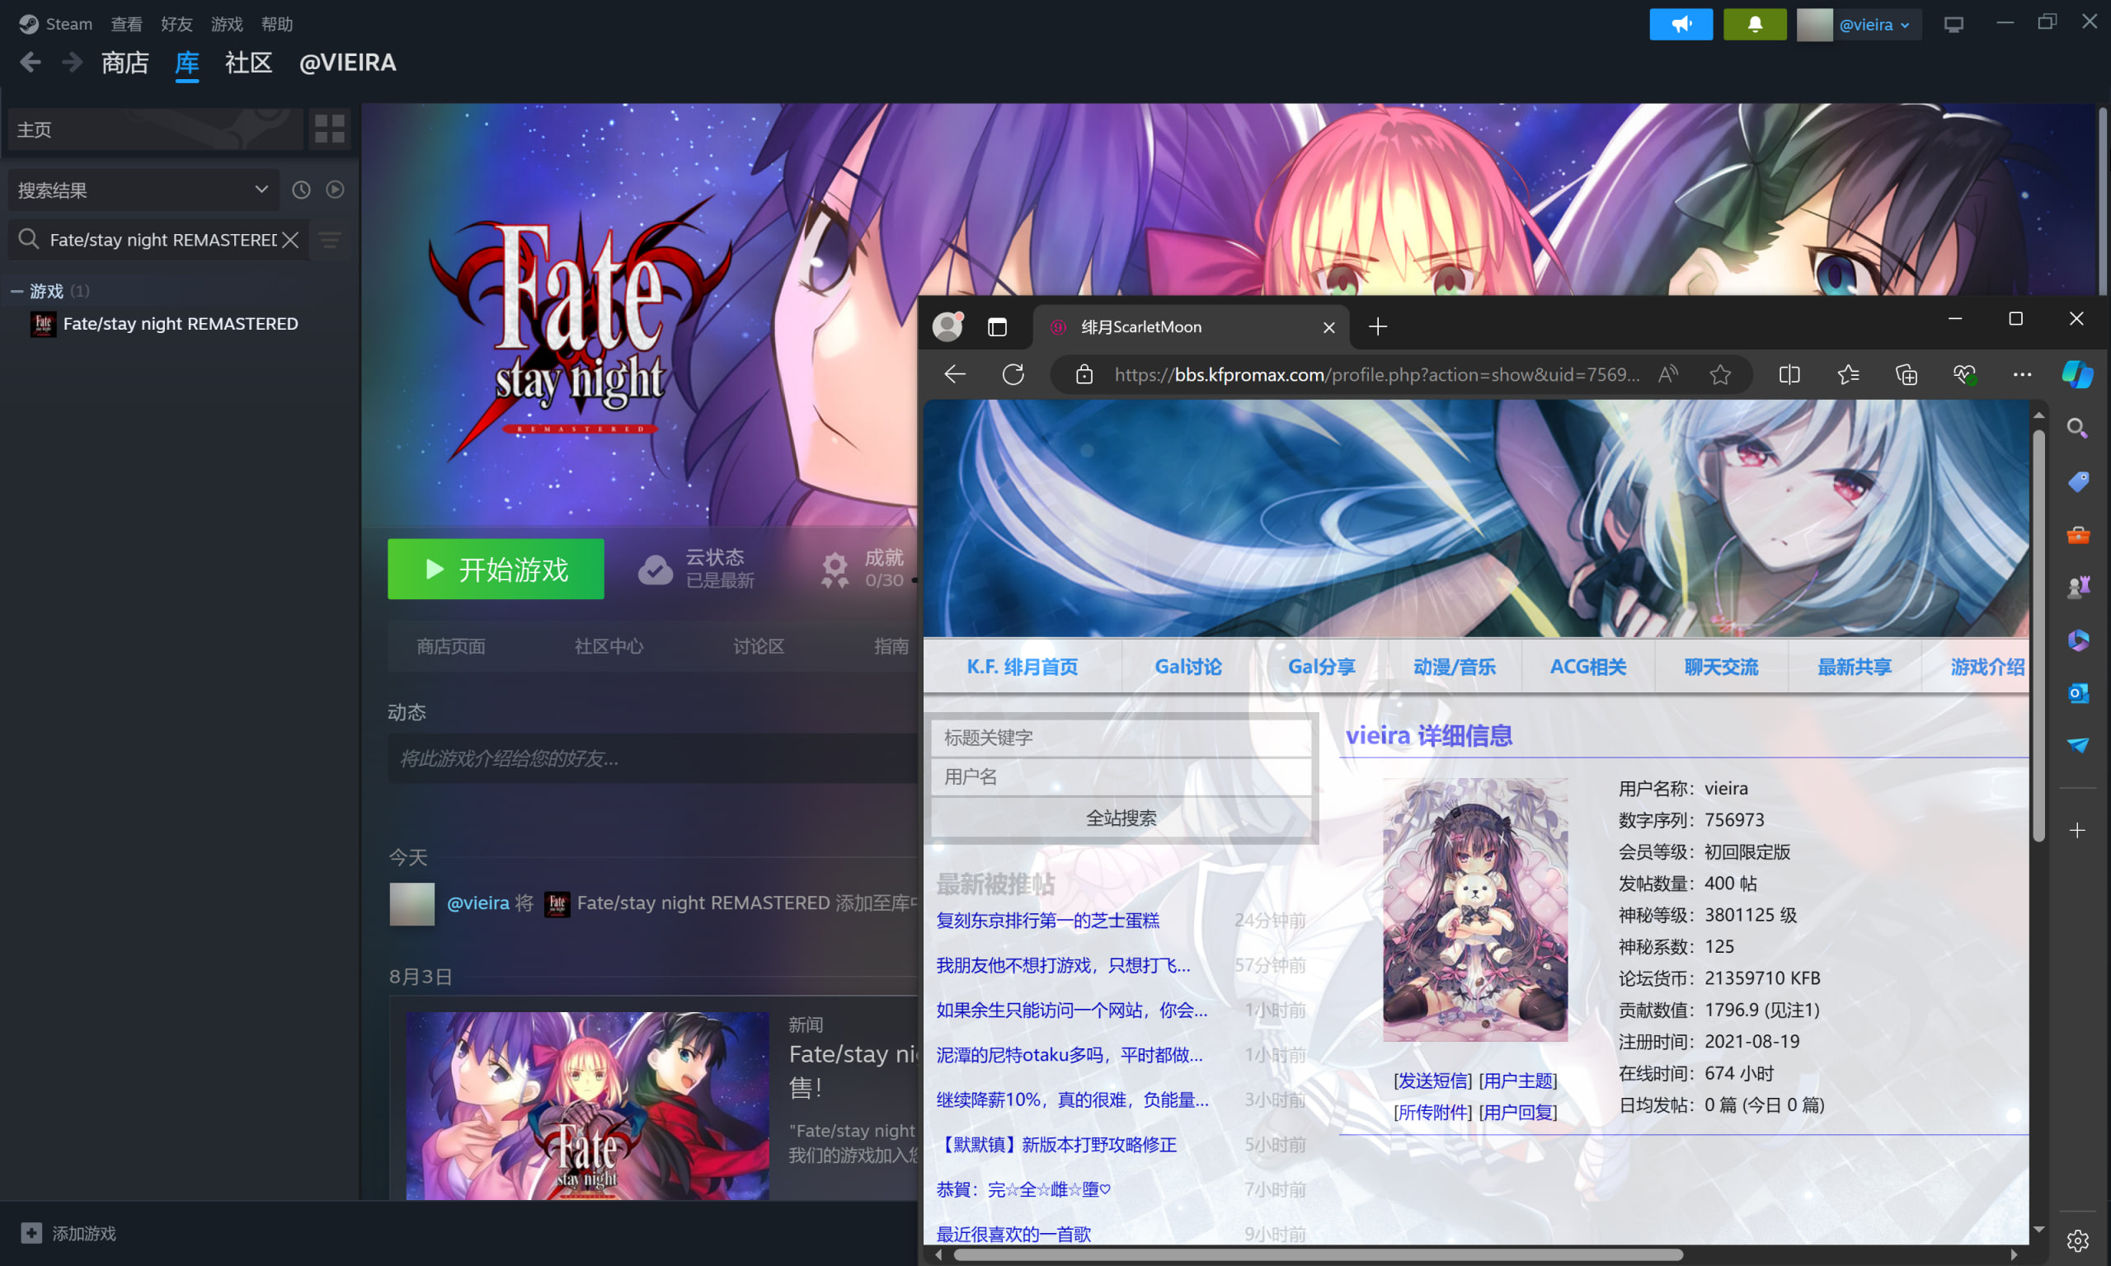Open Steam notifications bell
2111x1266 pixels.
[1754, 25]
